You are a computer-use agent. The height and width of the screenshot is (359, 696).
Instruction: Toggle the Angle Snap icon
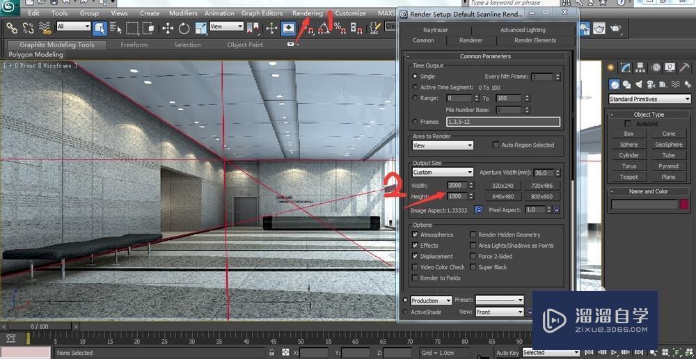pyautogui.click(x=325, y=29)
